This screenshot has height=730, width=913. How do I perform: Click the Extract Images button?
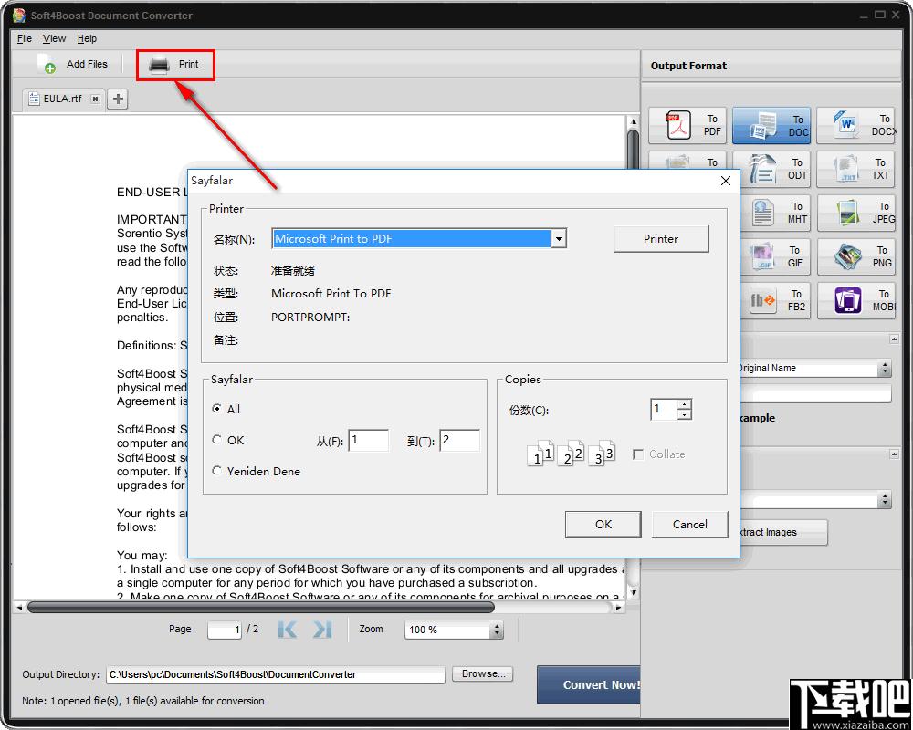782,532
